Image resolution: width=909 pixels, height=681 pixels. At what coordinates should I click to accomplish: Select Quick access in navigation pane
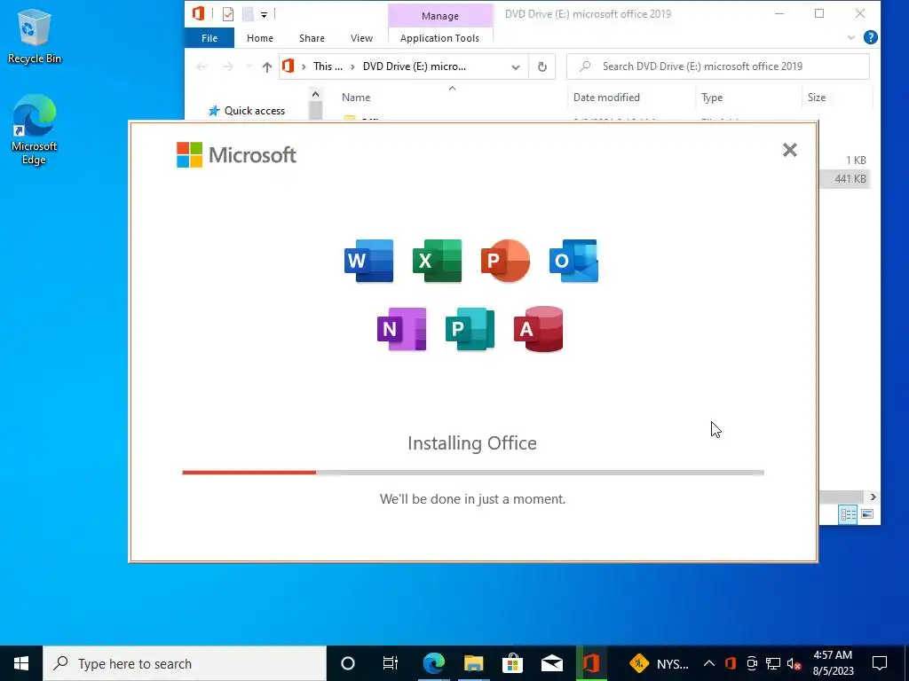coord(255,111)
